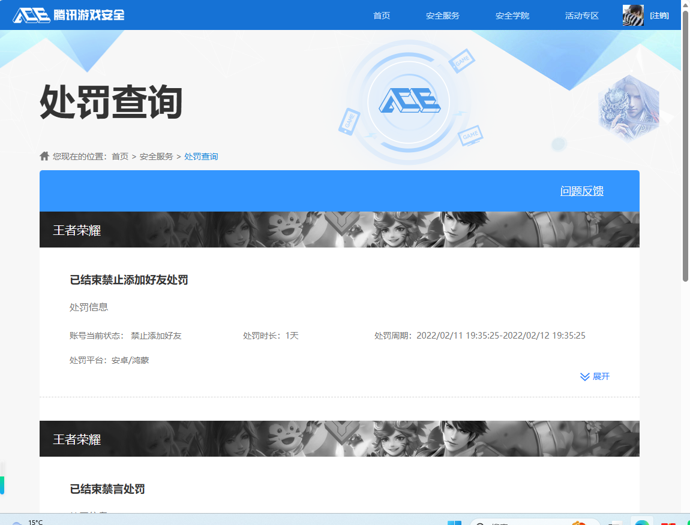Viewport: 690px width, 525px height.
Task: Expand the first 王者荣耀 penalty record via 展开
Action: [595, 376]
